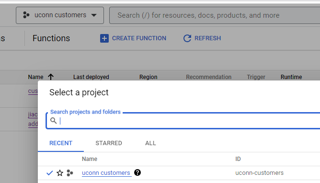Click the dropdown arrow beside uconn customers
Viewport: 320px width, 183px height.
tap(94, 15)
